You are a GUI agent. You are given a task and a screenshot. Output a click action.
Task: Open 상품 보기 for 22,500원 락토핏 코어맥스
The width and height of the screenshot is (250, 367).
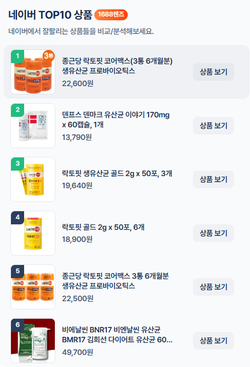click(x=213, y=287)
